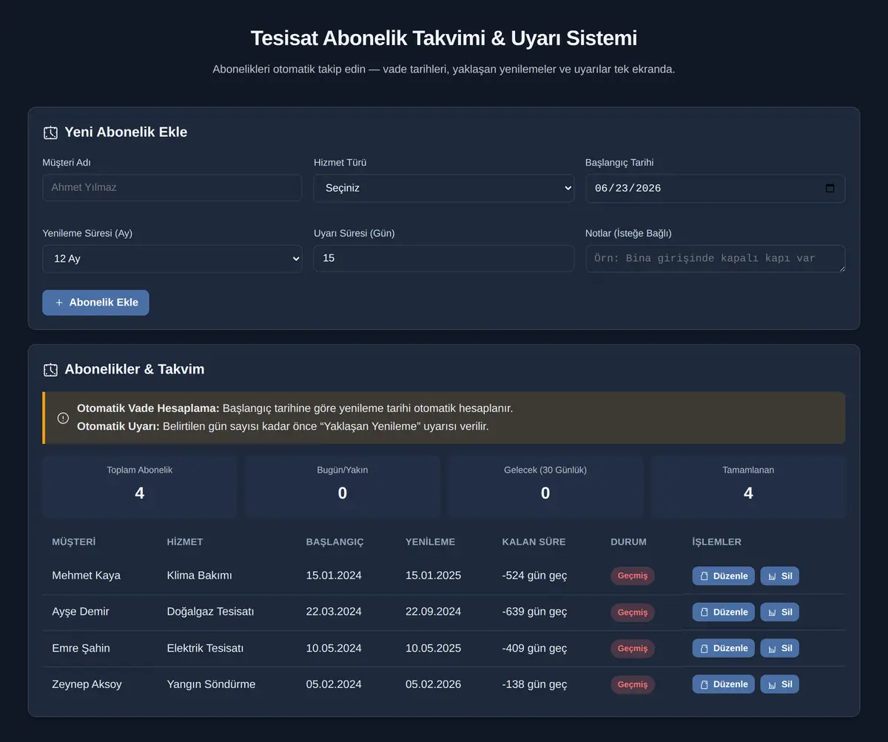Click Sil for Ayşe Demir
The width and height of the screenshot is (888, 742).
coord(779,612)
